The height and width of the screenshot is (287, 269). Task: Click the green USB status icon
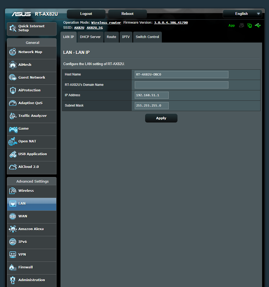tap(258, 25)
